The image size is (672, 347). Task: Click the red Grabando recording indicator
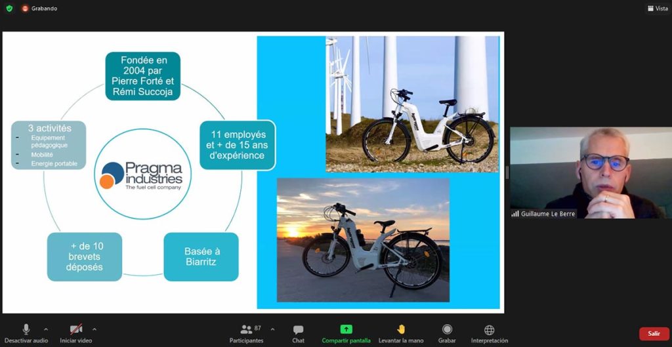(26, 9)
